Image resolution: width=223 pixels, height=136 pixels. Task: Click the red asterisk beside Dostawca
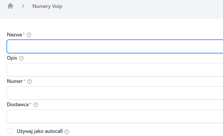[x=30, y=104]
